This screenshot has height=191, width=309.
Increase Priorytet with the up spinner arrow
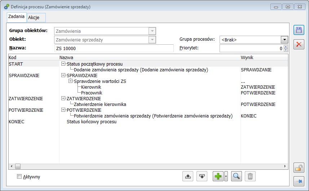pyautogui.click(x=286, y=46)
